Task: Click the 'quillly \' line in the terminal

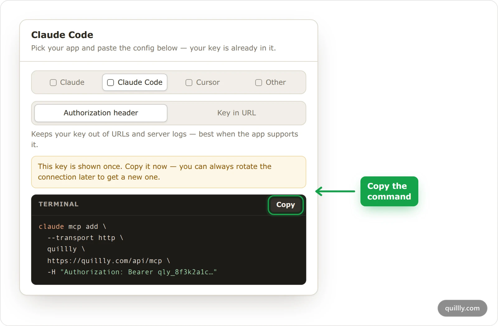Action: pyautogui.click(x=66, y=249)
